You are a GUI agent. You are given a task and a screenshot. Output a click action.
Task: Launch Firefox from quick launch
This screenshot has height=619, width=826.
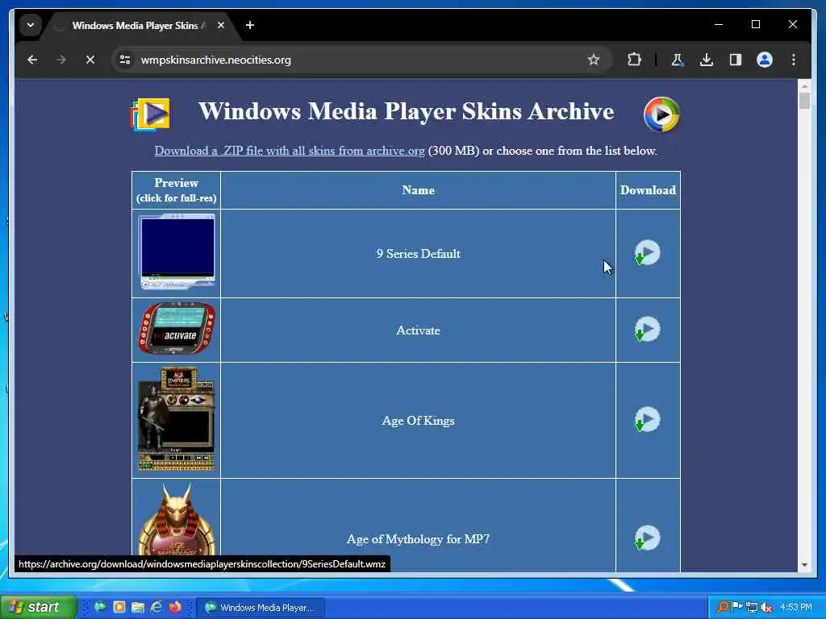click(175, 607)
